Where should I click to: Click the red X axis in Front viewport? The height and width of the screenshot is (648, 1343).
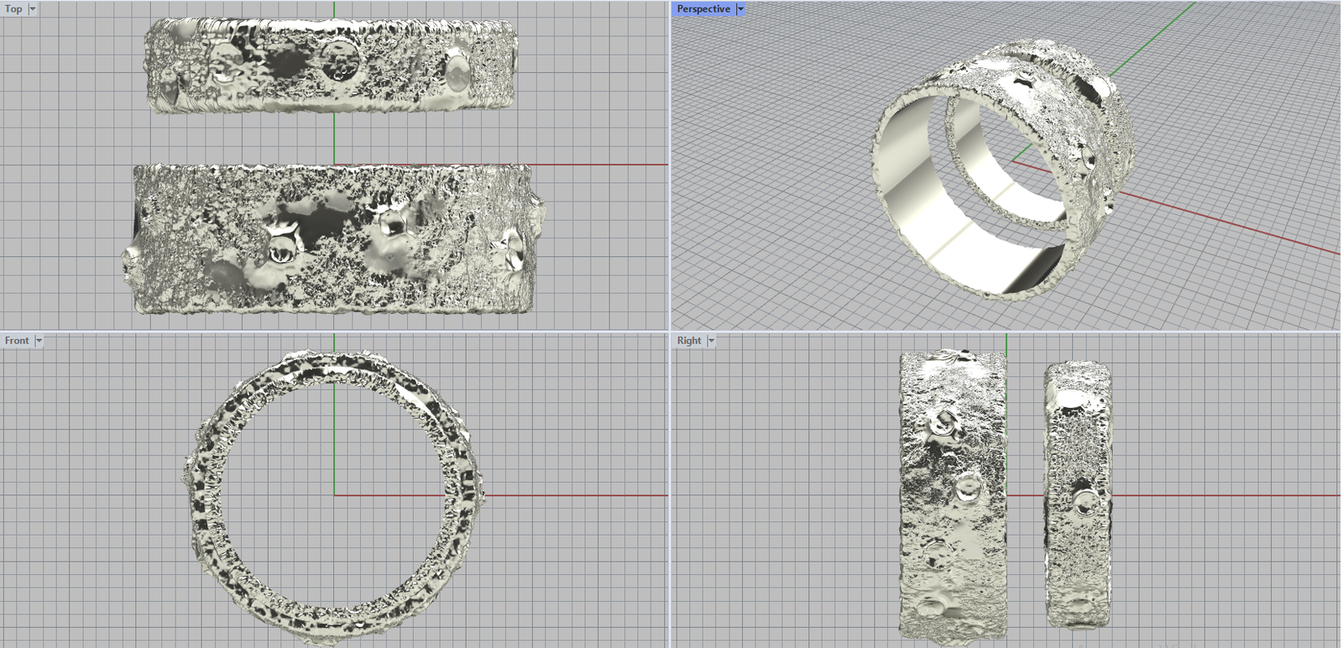[x=579, y=495]
